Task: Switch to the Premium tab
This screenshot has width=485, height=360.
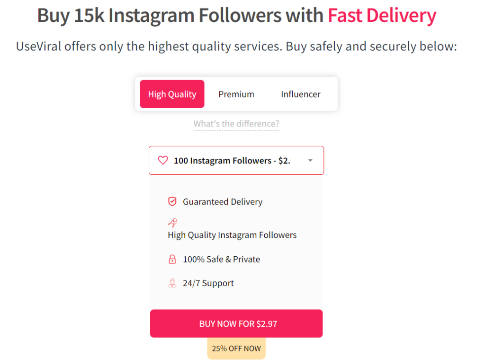Action: [x=236, y=94]
